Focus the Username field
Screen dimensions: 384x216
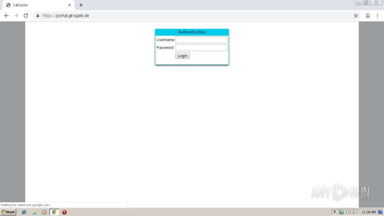coord(201,40)
